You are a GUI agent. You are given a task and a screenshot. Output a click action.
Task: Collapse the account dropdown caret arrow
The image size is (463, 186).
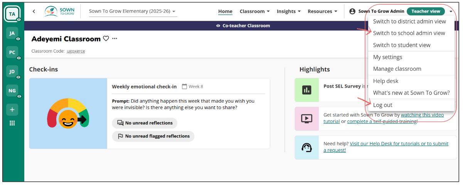pos(451,12)
